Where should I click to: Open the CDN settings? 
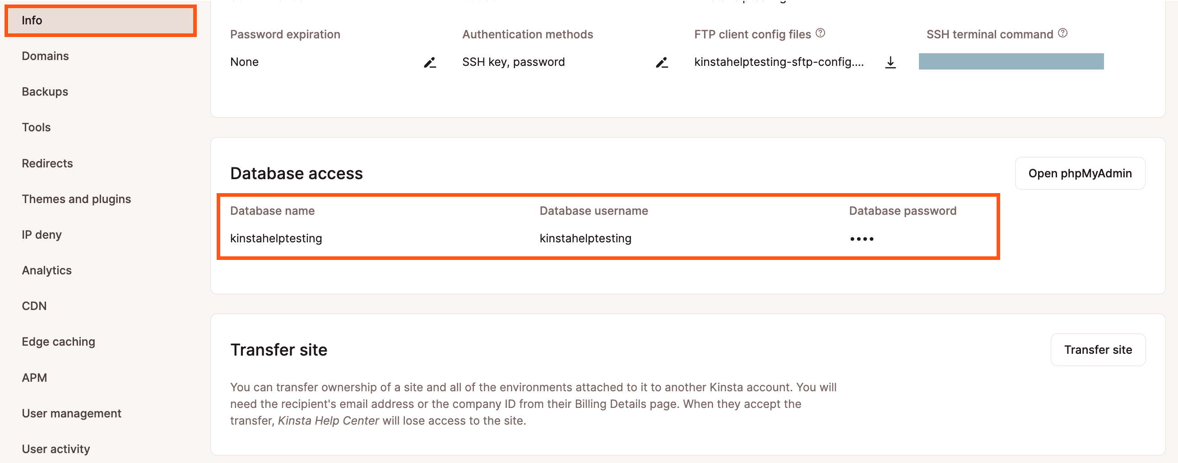coord(34,306)
